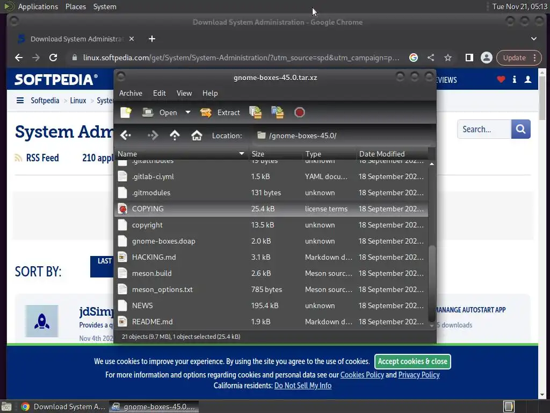Open the Edit menu in archive manager
The width and height of the screenshot is (550, 413).
point(159,93)
